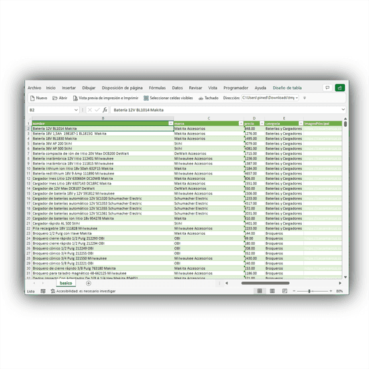Screen dimensions: 369x369
Task: Apply Tachado strikethrough formatting
Action: pos(201,99)
